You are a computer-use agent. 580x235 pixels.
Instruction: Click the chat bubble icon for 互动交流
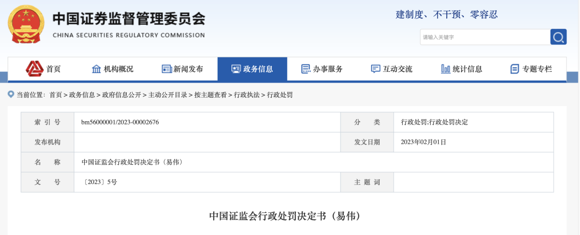pyautogui.click(x=375, y=69)
